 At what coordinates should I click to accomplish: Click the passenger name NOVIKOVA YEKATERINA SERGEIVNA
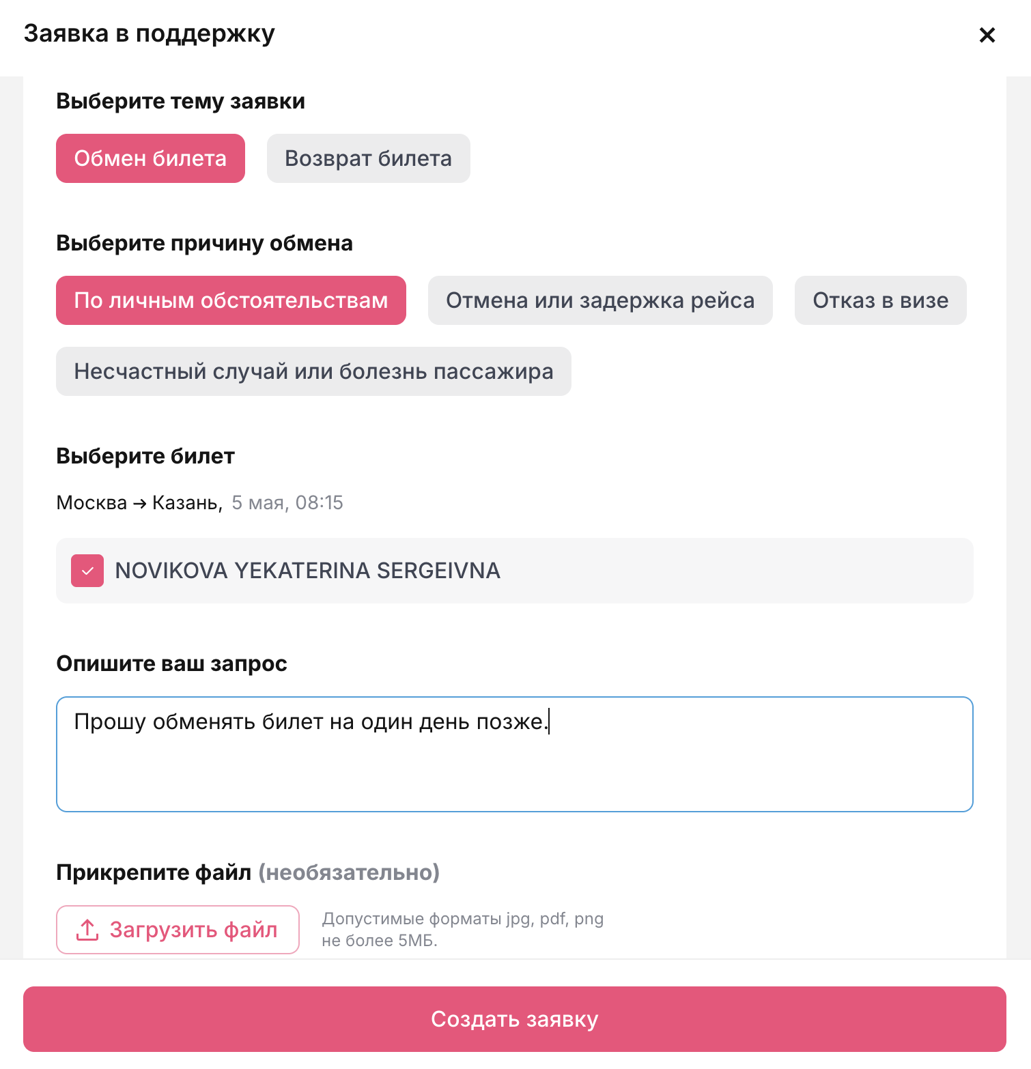click(x=307, y=571)
